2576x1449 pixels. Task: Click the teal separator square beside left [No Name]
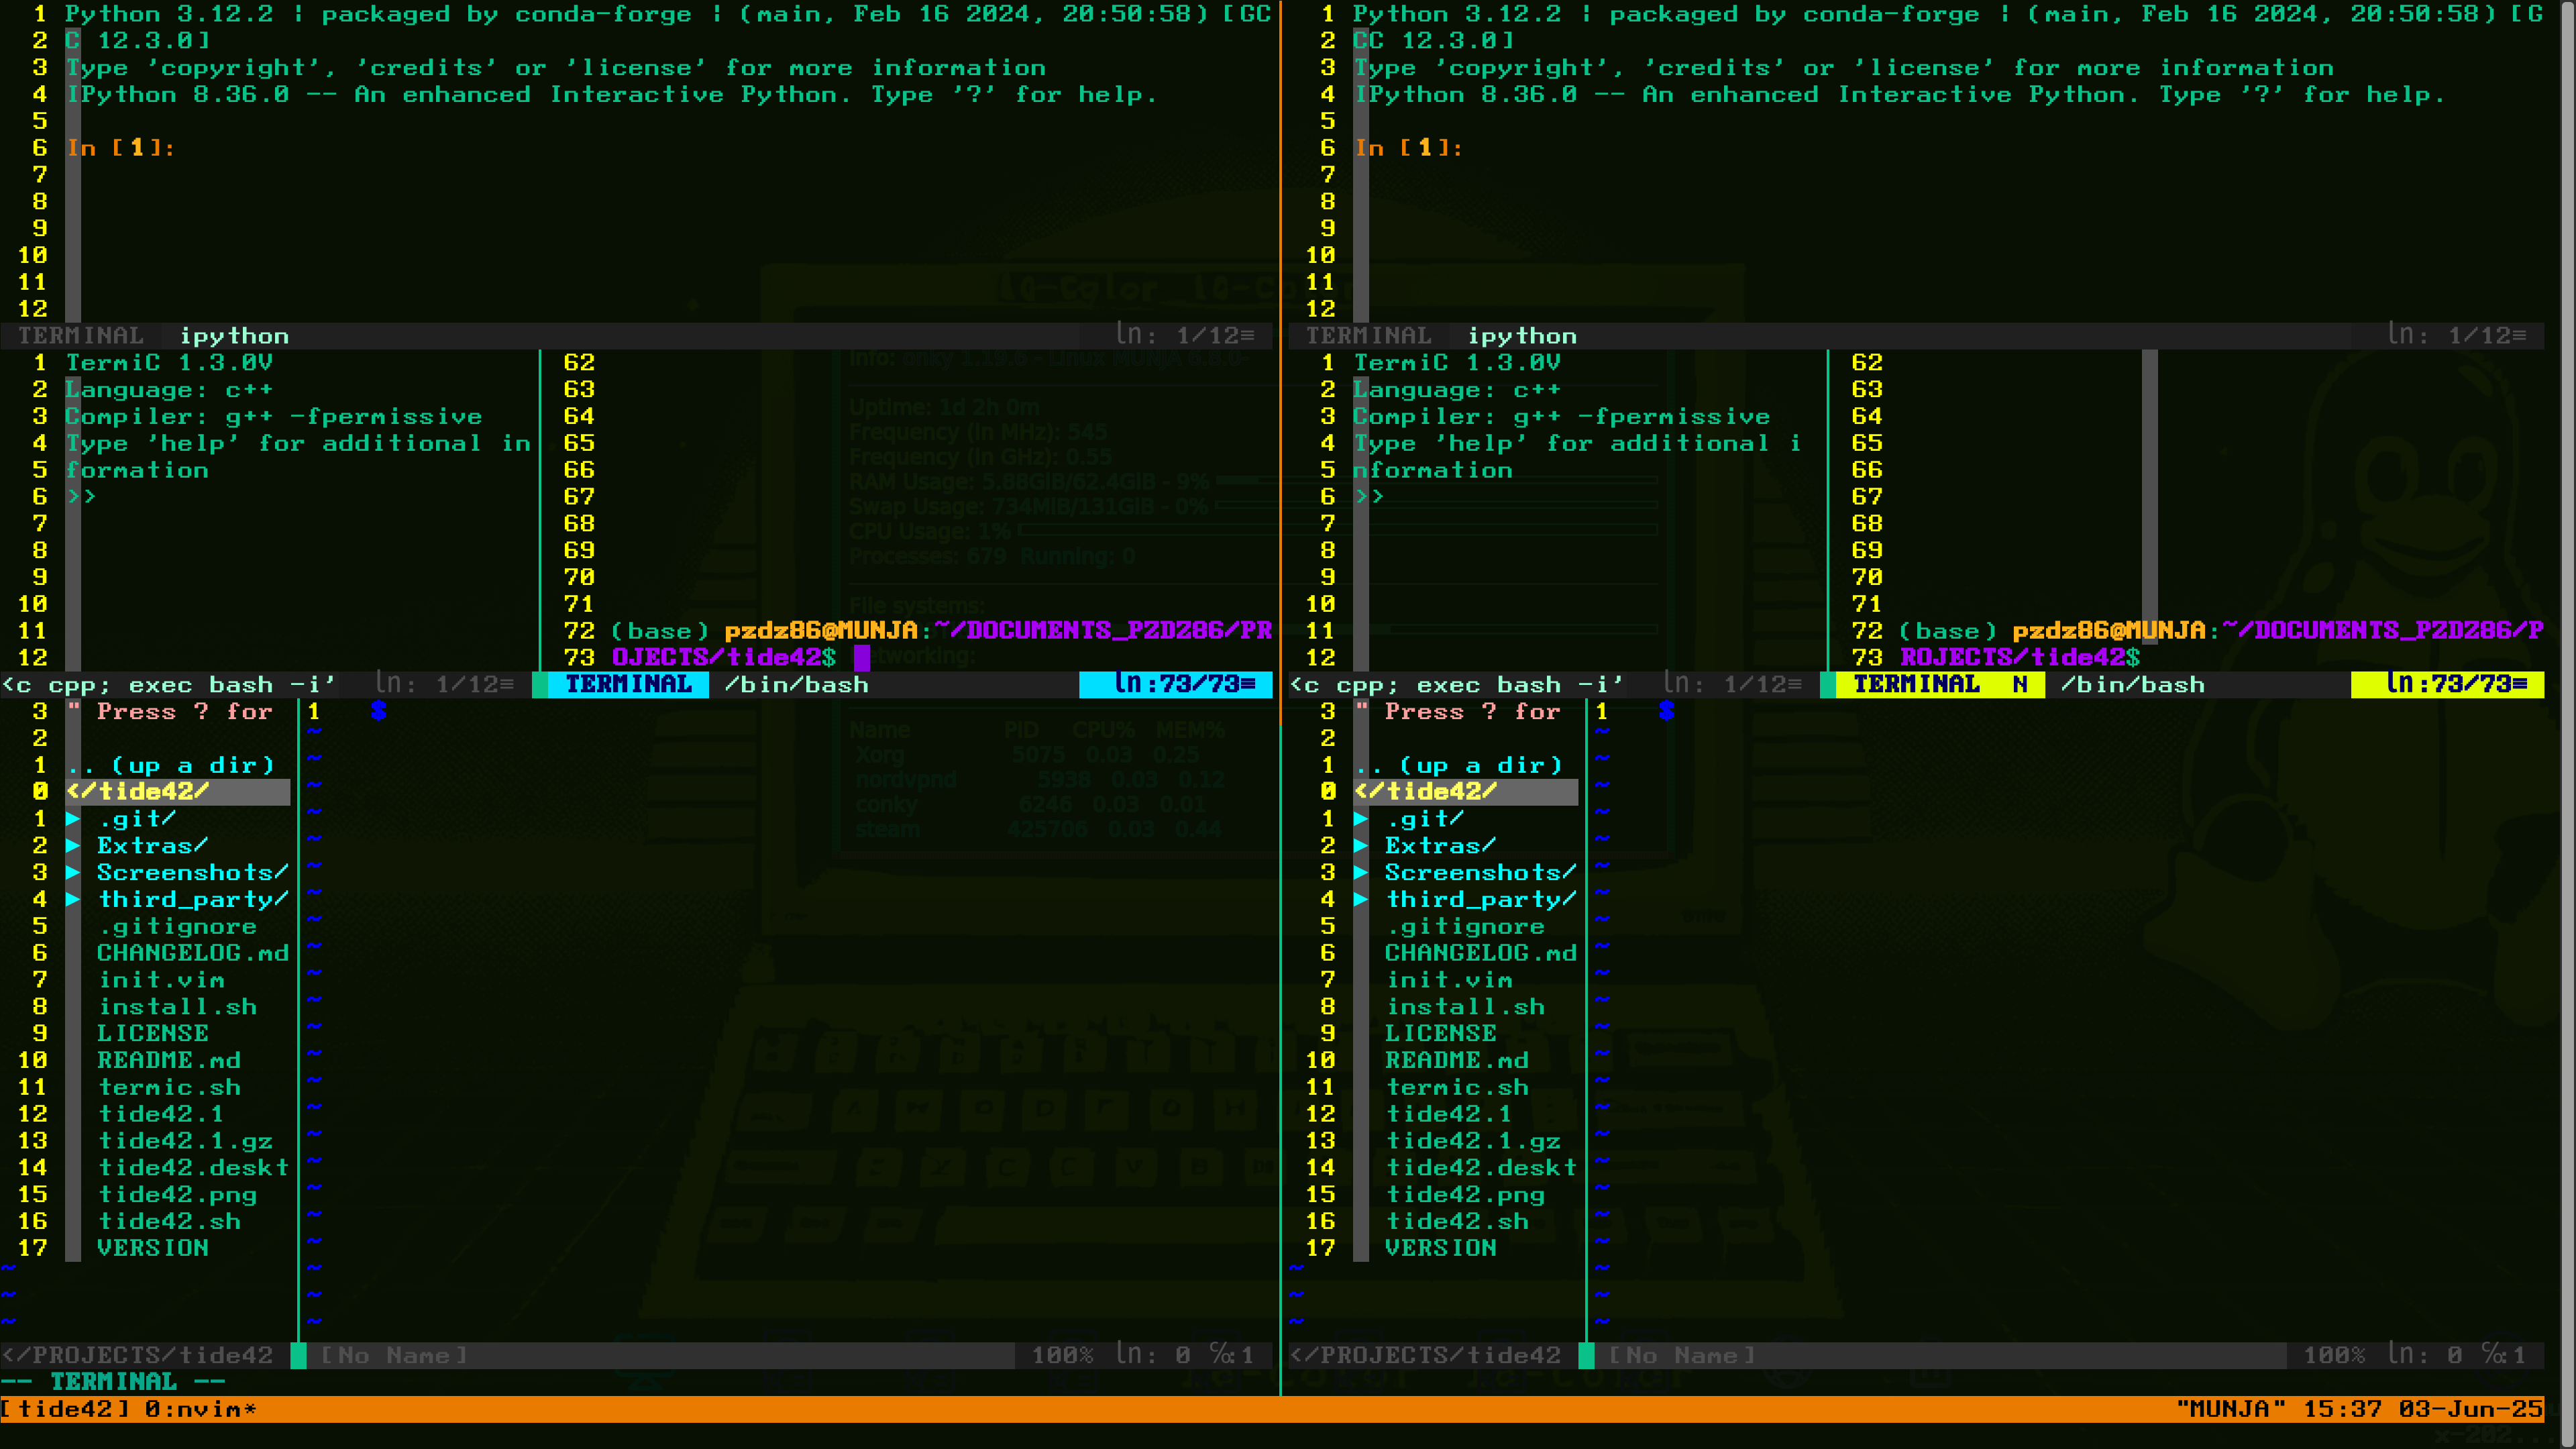(x=298, y=1356)
